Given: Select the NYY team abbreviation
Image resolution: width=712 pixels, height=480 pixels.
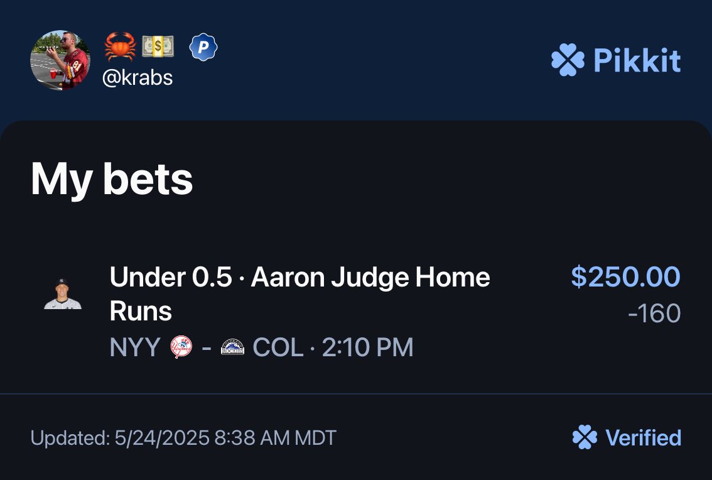Looking at the screenshot, I should point(135,347).
